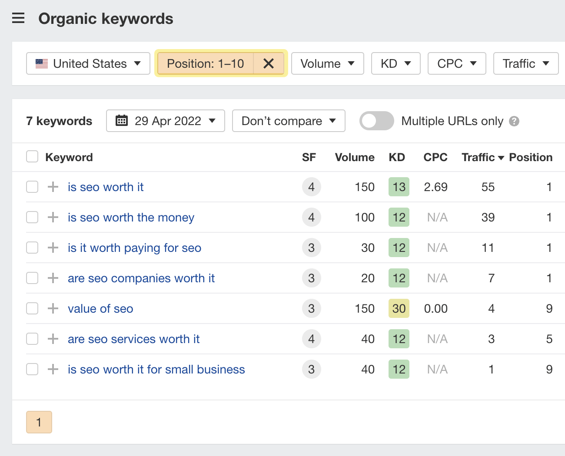This screenshot has width=565, height=456.
Task: Open the CPC filter dropdown
Action: pyautogui.click(x=457, y=63)
